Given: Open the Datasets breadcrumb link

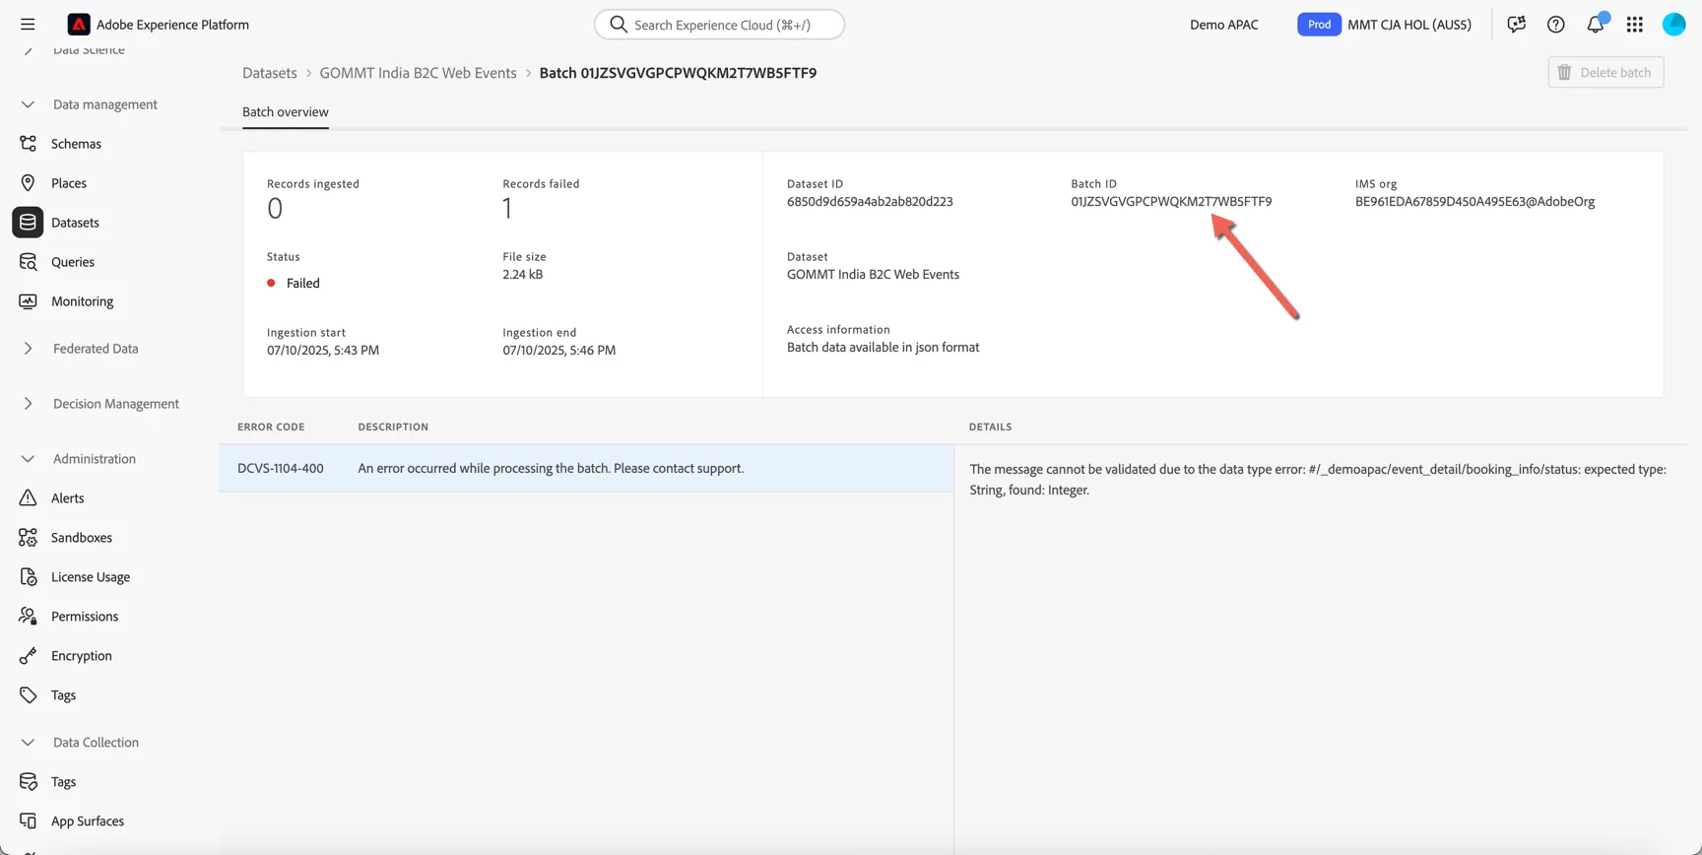Looking at the screenshot, I should (270, 73).
